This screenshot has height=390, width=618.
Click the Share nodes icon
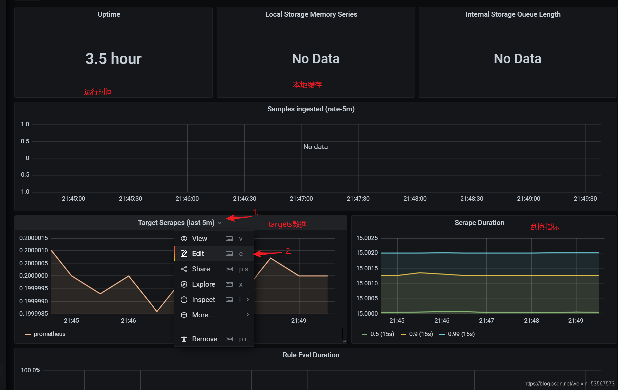click(x=184, y=269)
